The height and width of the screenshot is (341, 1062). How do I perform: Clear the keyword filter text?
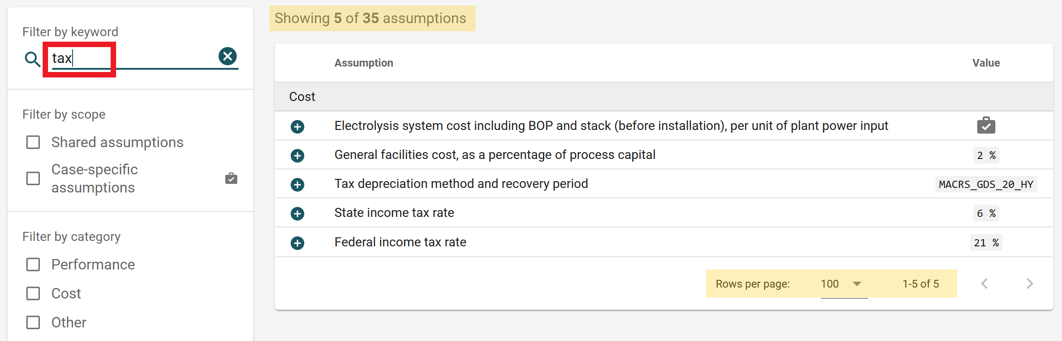pyautogui.click(x=228, y=56)
